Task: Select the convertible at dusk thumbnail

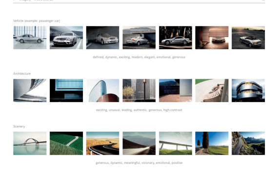Action: pos(248,37)
